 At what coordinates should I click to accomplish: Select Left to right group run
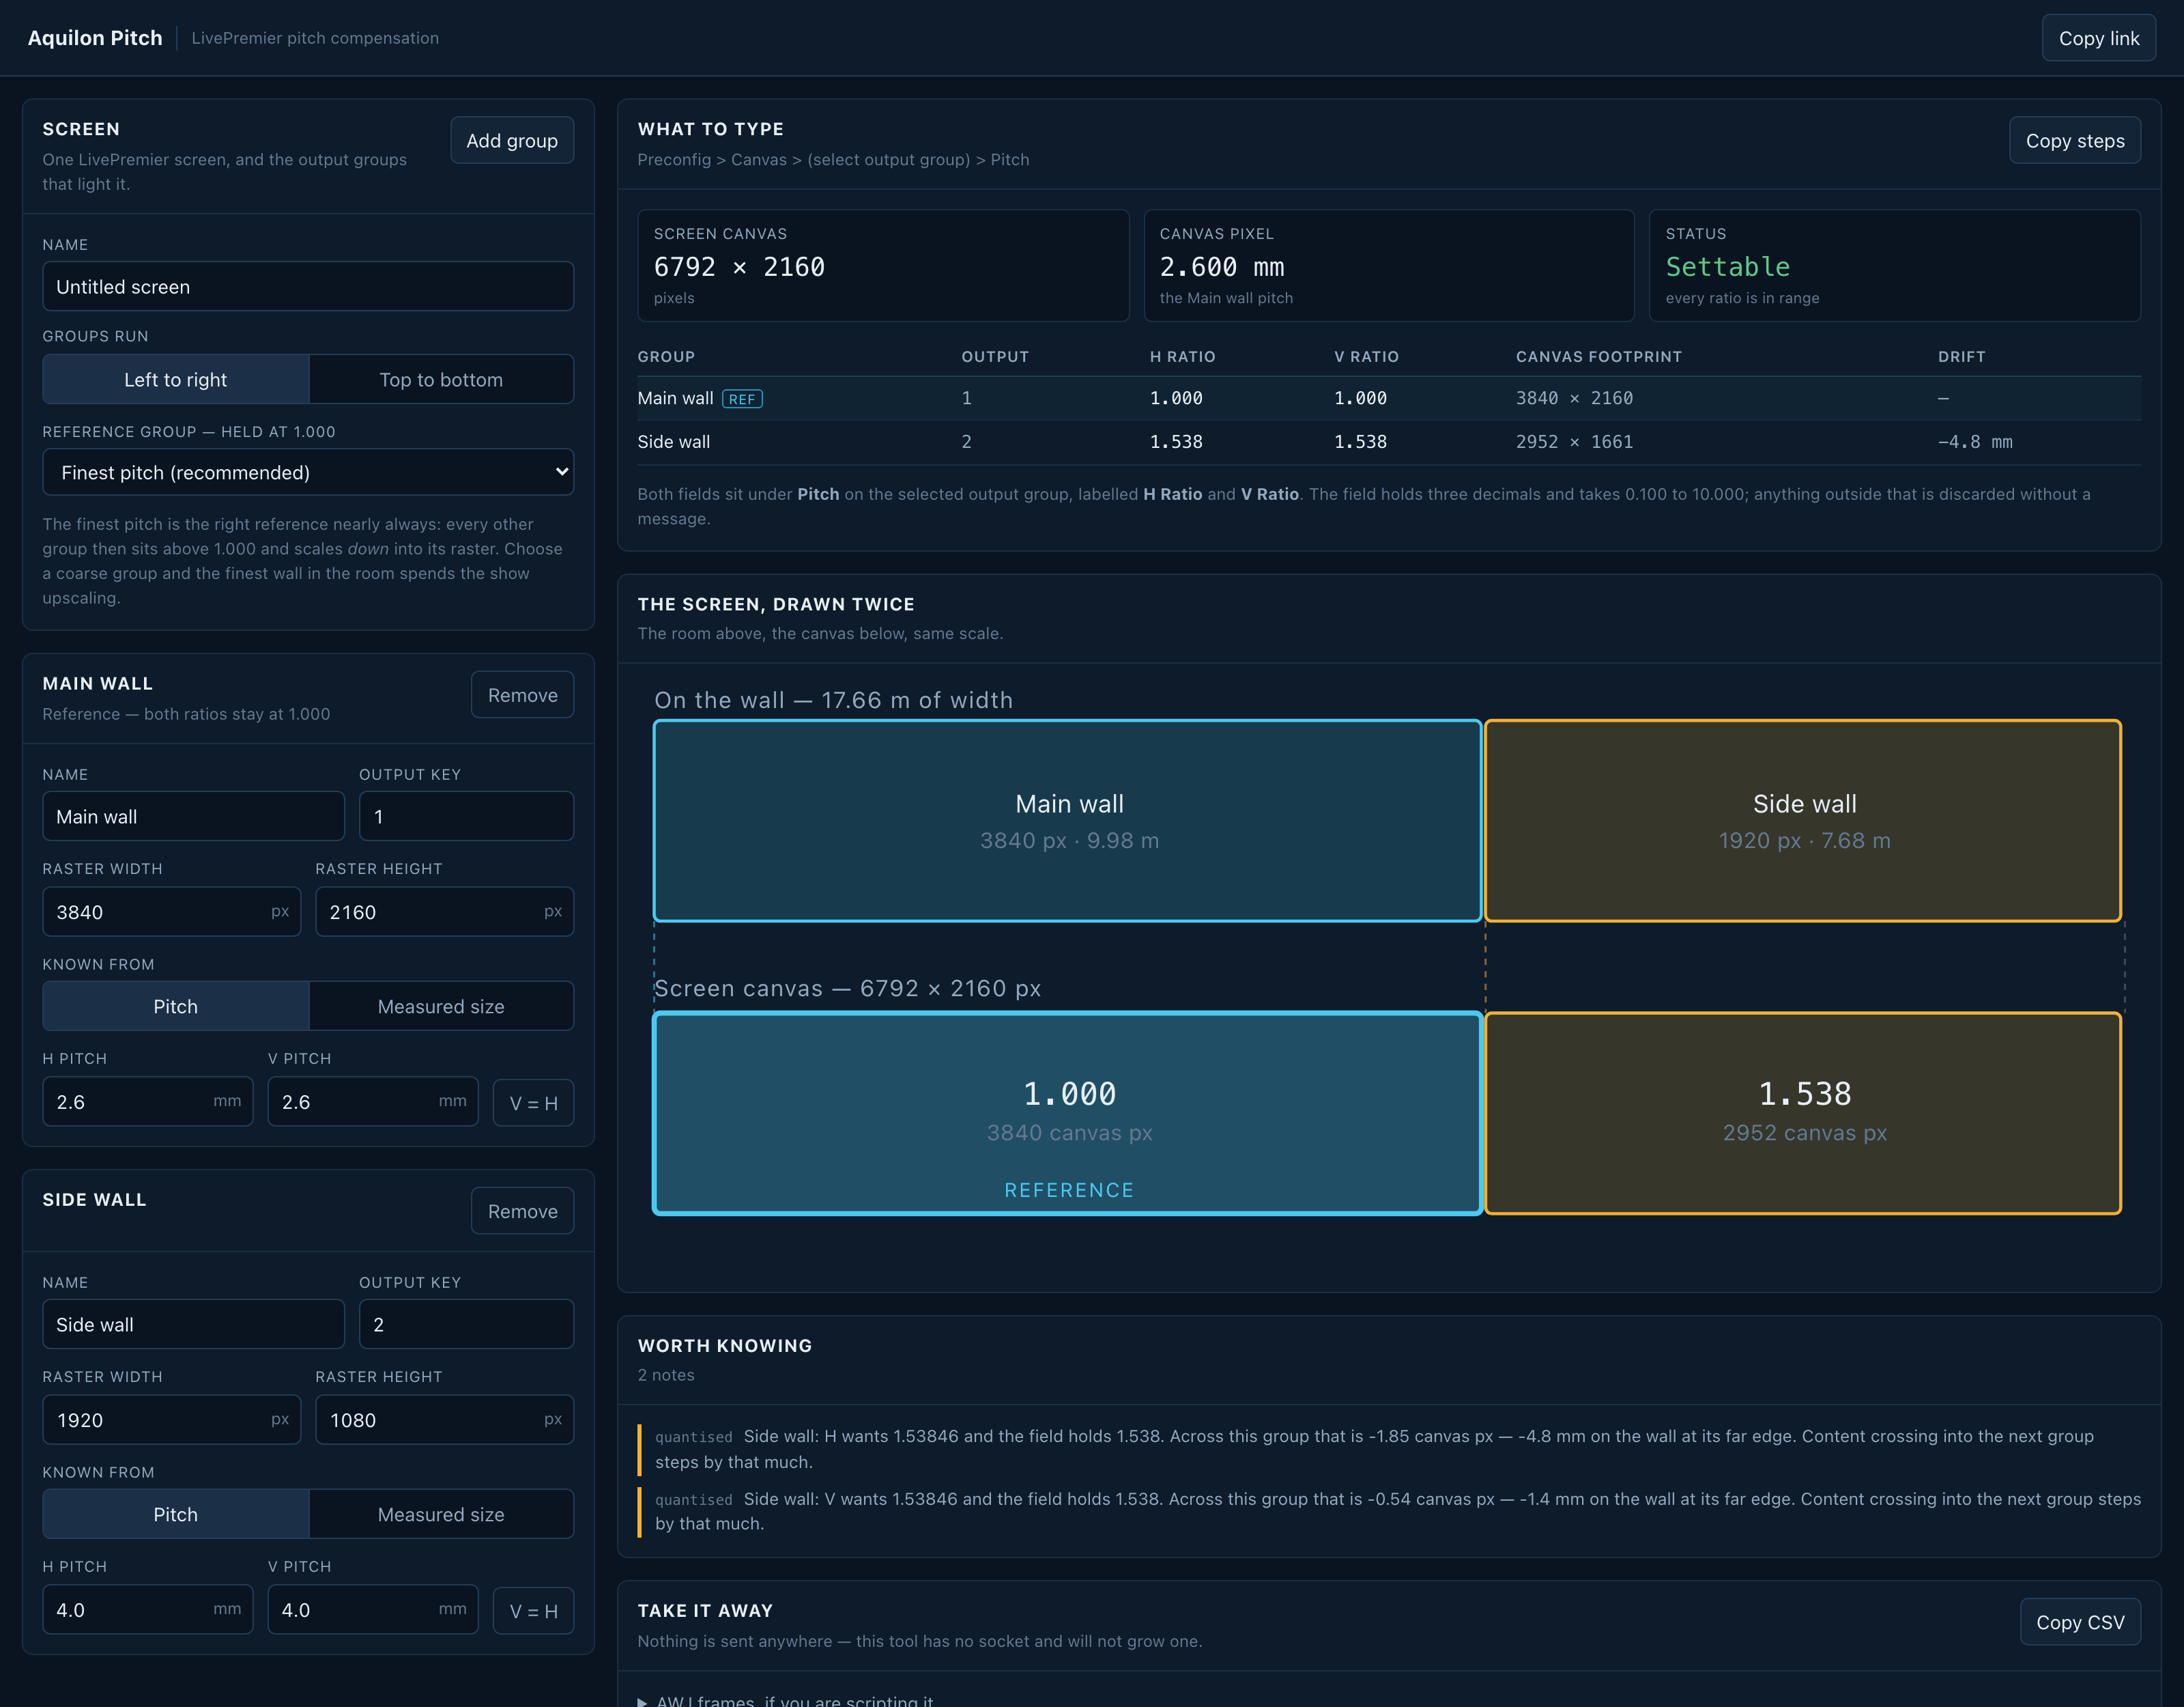click(176, 379)
